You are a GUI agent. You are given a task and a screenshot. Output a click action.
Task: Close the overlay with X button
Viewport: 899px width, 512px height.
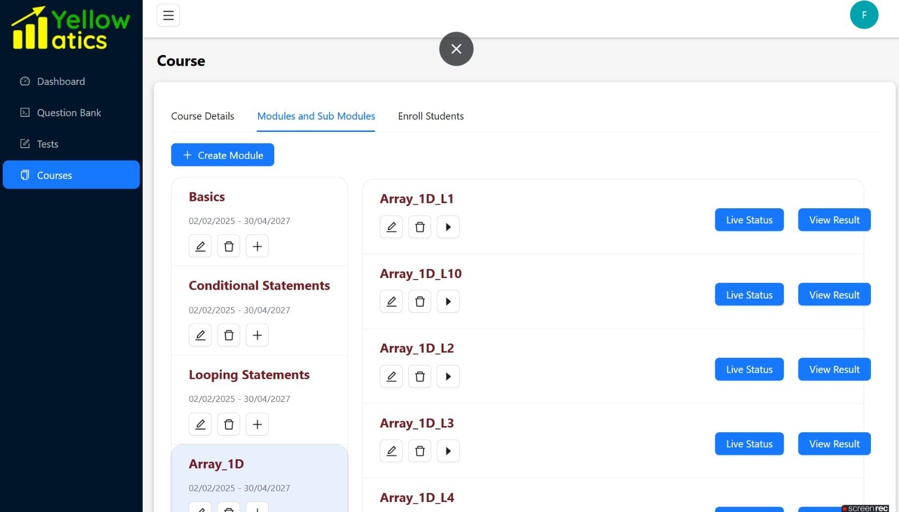click(x=456, y=49)
